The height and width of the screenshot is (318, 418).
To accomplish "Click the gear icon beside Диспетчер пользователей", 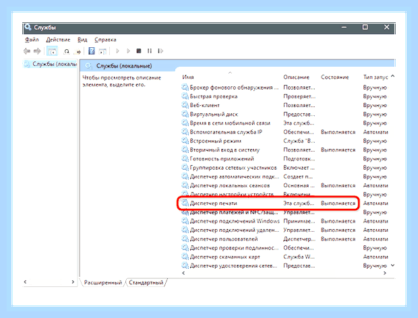I will point(185,239).
